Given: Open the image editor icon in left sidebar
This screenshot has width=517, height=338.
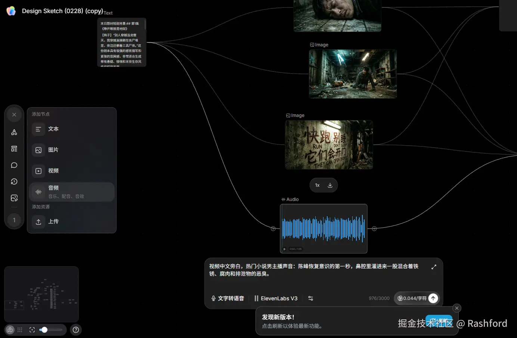Looking at the screenshot, I should click(14, 198).
